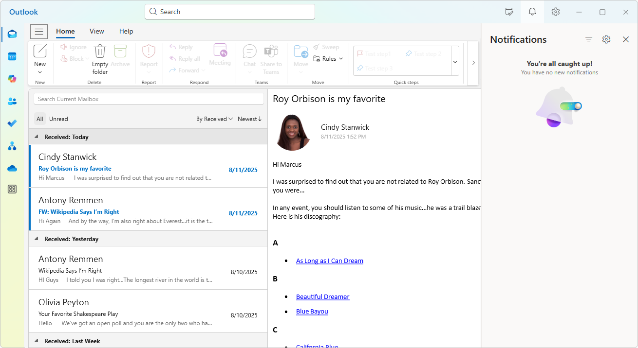Open notification settings gear in panel

606,39
